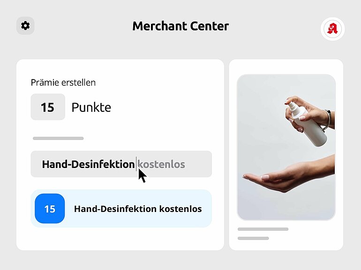Click the Merchant Center title
Viewport: 361px width, 270px height.
click(180, 26)
